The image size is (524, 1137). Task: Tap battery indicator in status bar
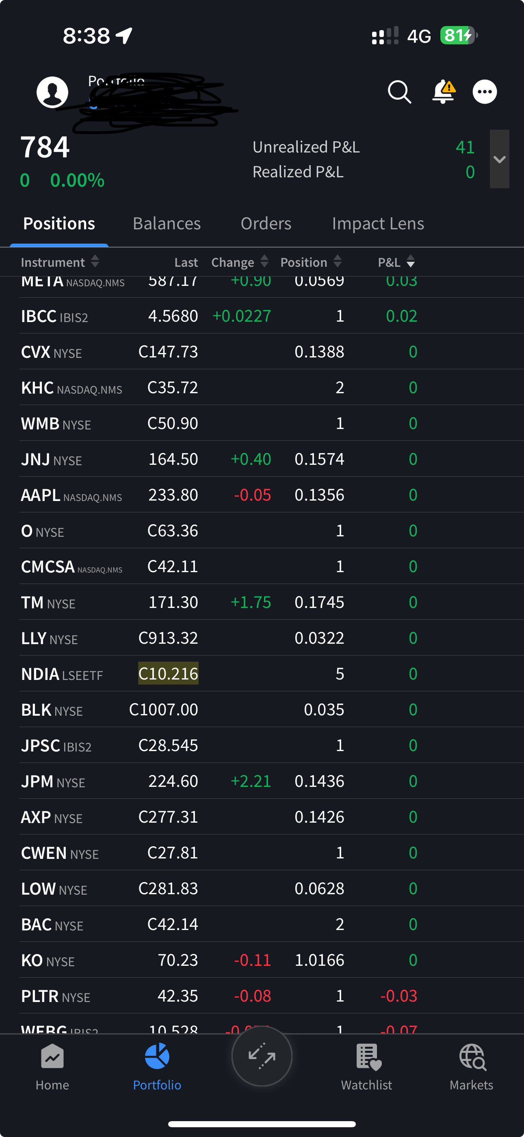click(x=459, y=35)
